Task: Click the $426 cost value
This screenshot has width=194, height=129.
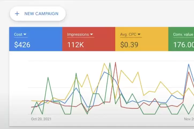Action: tap(22, 45)
